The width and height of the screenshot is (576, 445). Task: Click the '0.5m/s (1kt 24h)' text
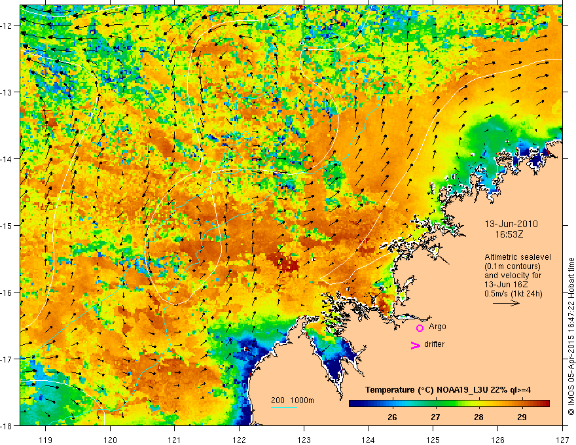[513, 294]
